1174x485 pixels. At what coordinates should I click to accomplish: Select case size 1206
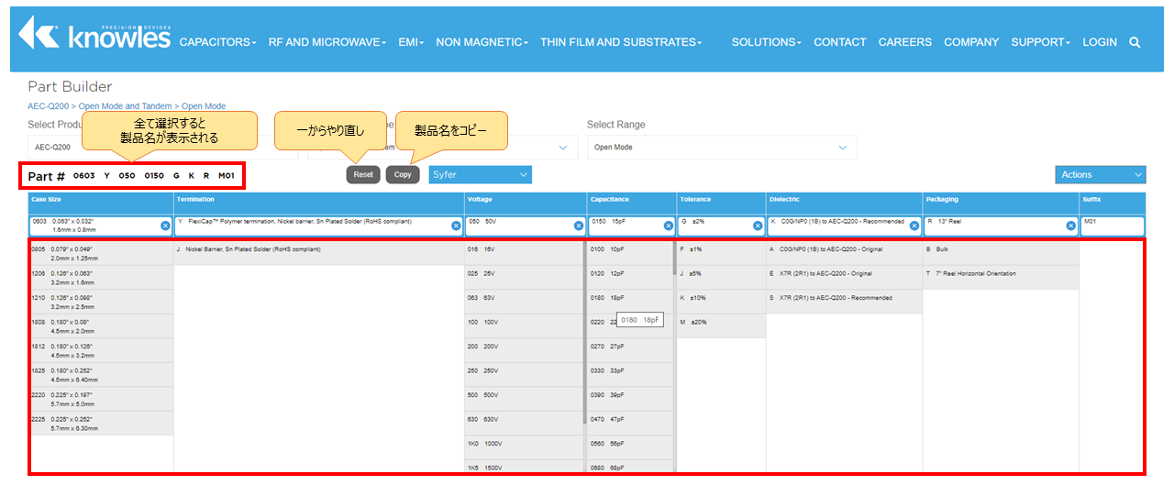pos(101,278)
